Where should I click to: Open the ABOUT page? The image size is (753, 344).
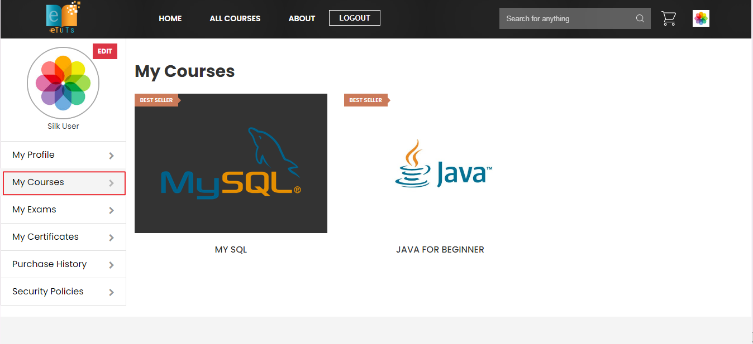pyautogui.click(x=302, y=18)
